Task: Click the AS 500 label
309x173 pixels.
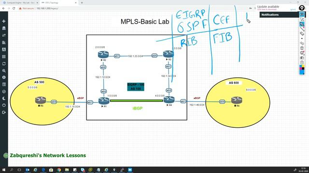Action: tap(39, 82)
